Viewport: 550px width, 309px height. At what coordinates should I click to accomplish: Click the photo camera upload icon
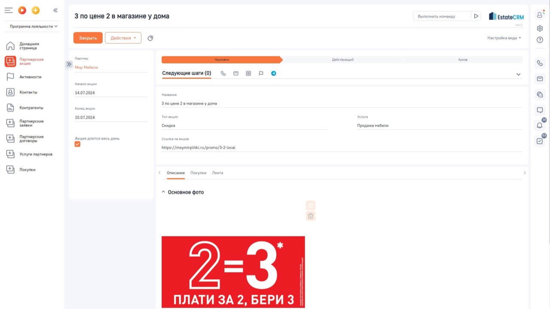[x=311, y=205]
